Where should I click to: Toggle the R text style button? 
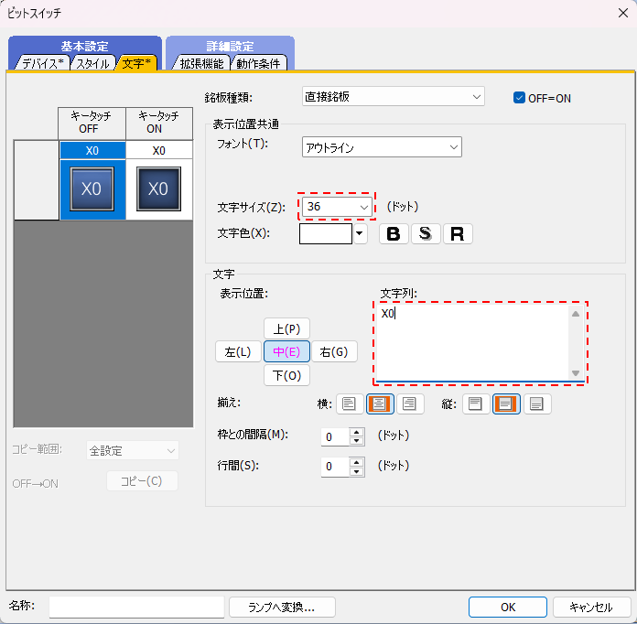coord(457,233)
